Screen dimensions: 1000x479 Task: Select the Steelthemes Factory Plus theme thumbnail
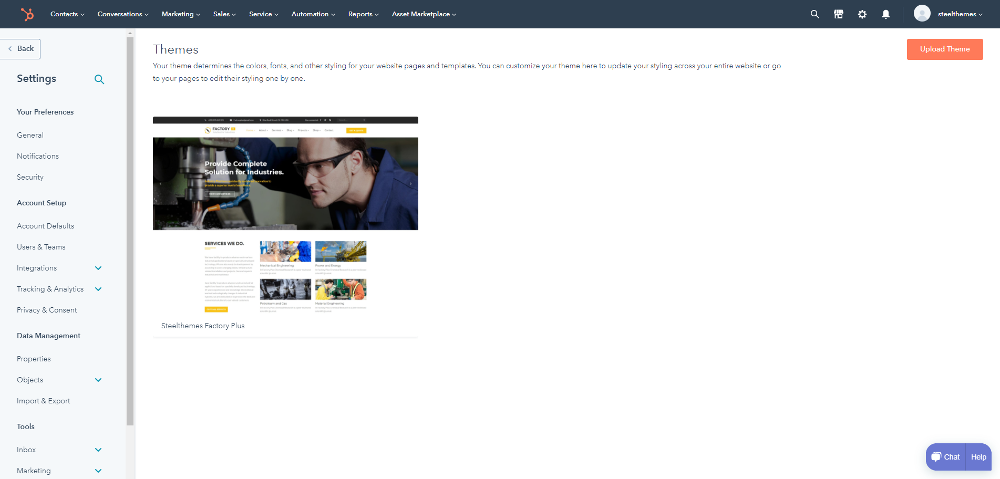click(x=285, y=215)
